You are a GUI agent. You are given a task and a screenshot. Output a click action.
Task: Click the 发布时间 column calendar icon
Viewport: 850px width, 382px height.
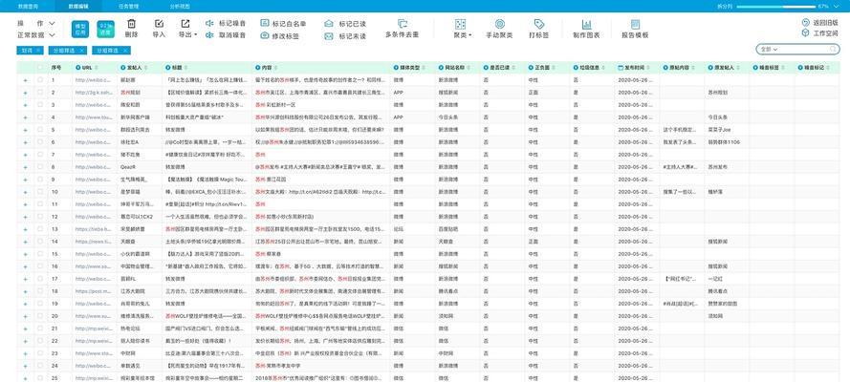(x=621, y=68)
